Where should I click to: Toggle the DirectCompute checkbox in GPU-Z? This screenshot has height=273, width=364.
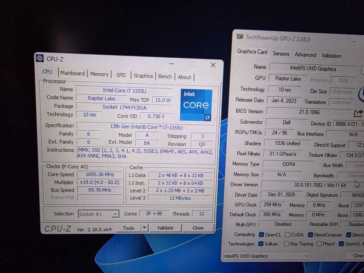tap(311, 235)
